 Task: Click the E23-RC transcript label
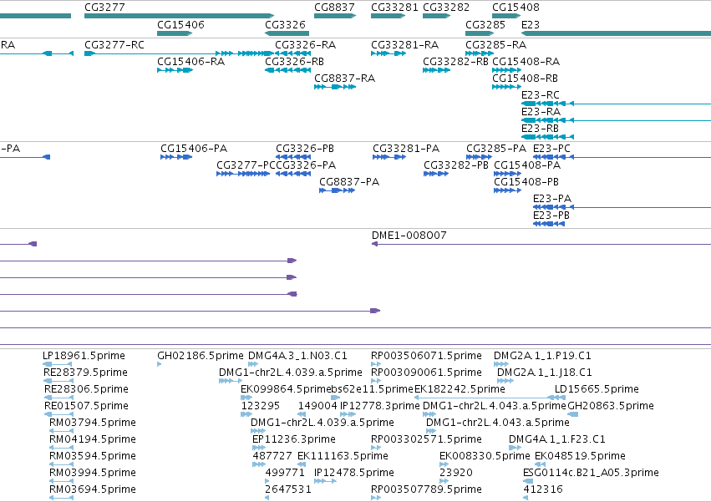pos(540,95)
